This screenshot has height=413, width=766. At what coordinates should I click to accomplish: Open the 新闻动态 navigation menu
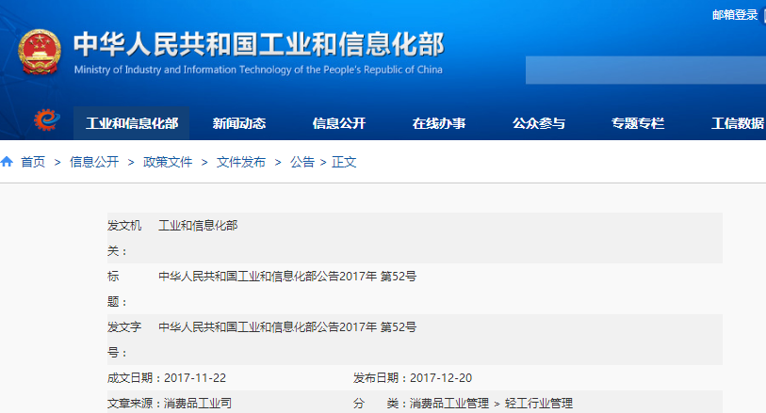click(239, 123)
